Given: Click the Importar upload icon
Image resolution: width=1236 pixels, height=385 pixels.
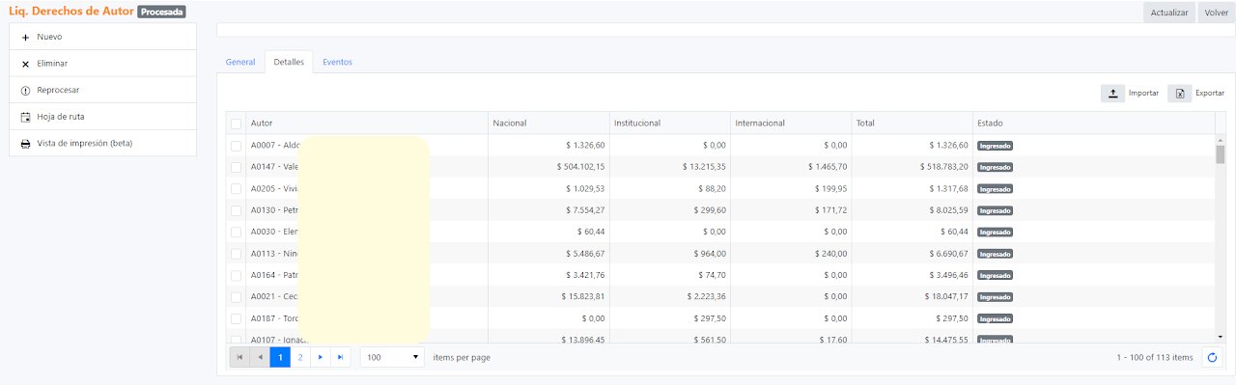Looking at the screenshot, I should click(1112, 94).
